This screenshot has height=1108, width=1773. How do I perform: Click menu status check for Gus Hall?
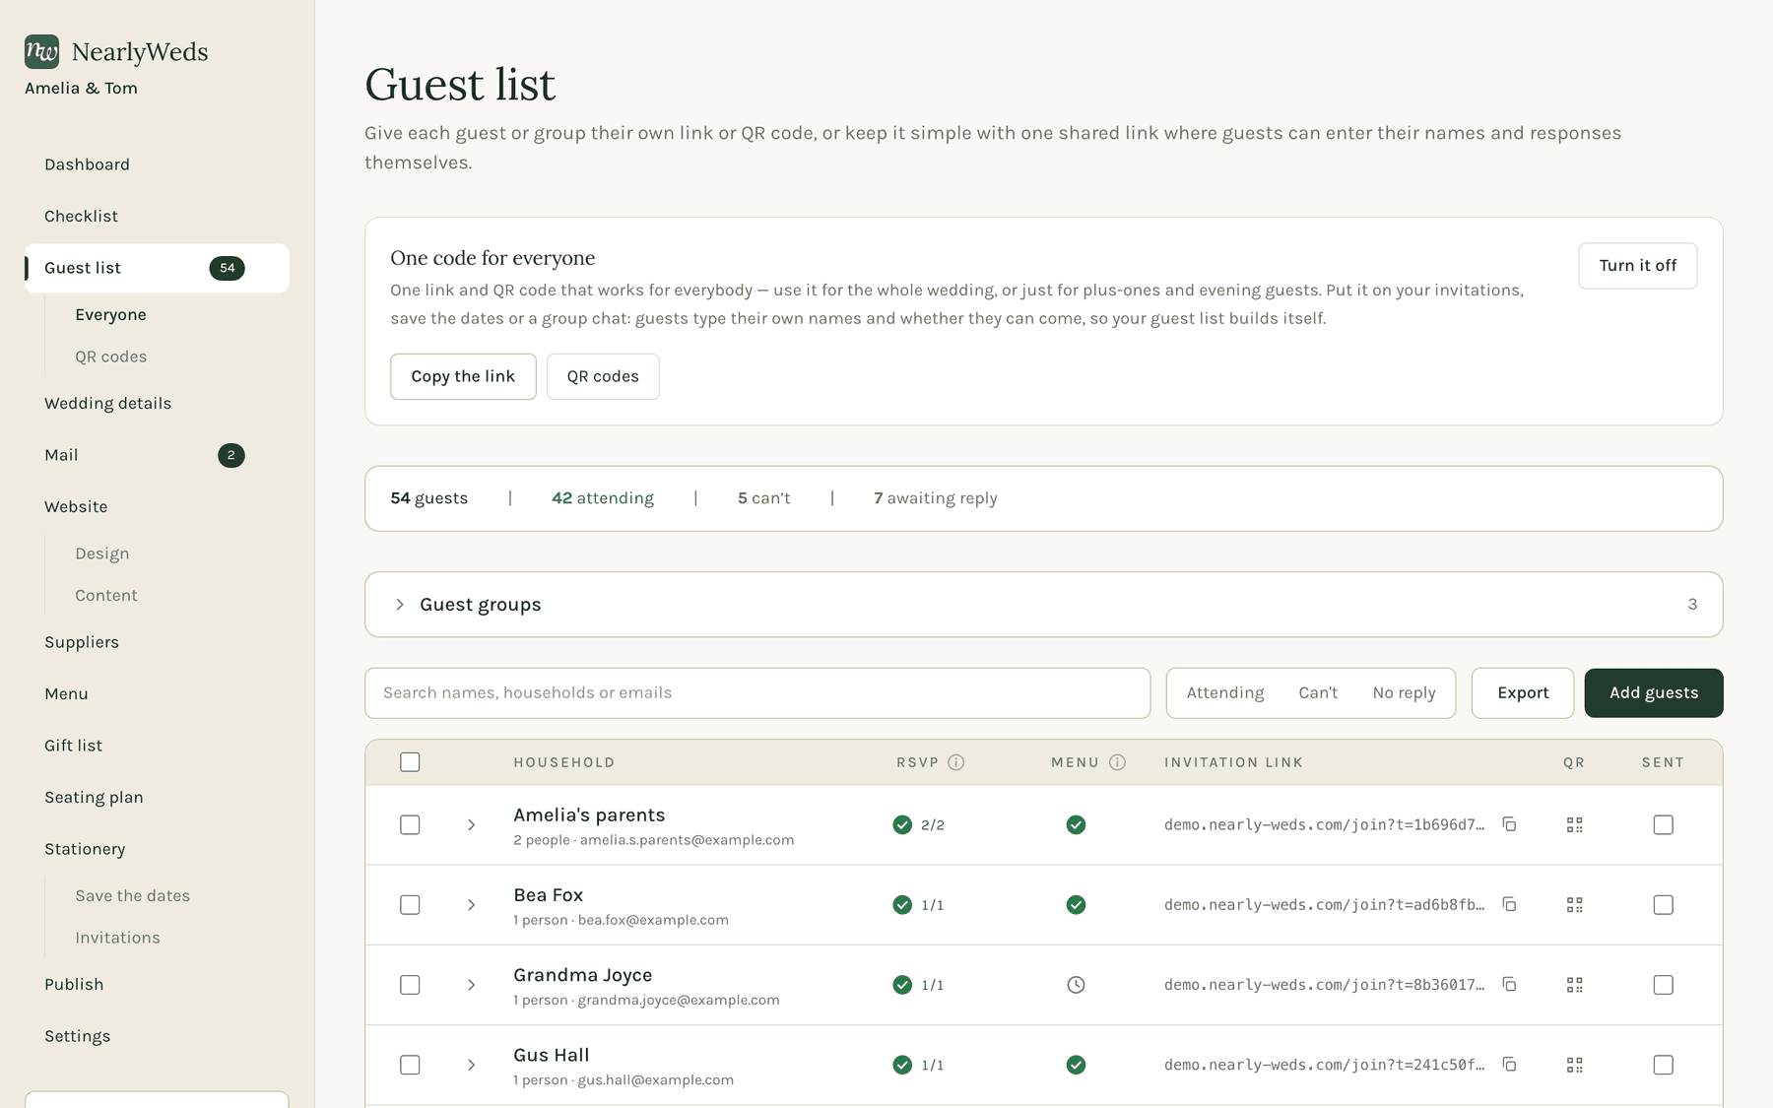point(1076,1065)
